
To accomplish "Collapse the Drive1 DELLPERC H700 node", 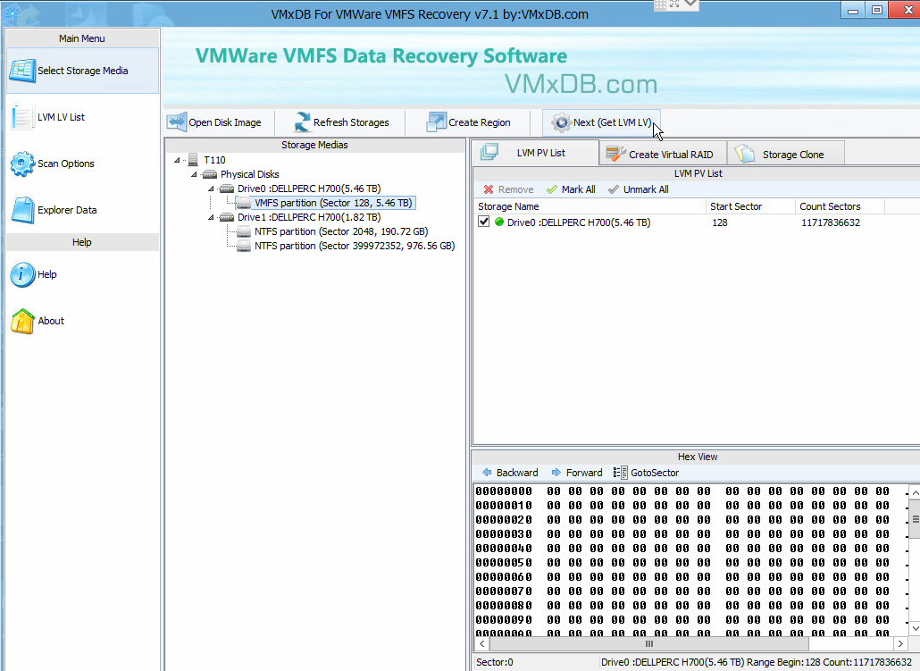I will click(x=211, y=217).
